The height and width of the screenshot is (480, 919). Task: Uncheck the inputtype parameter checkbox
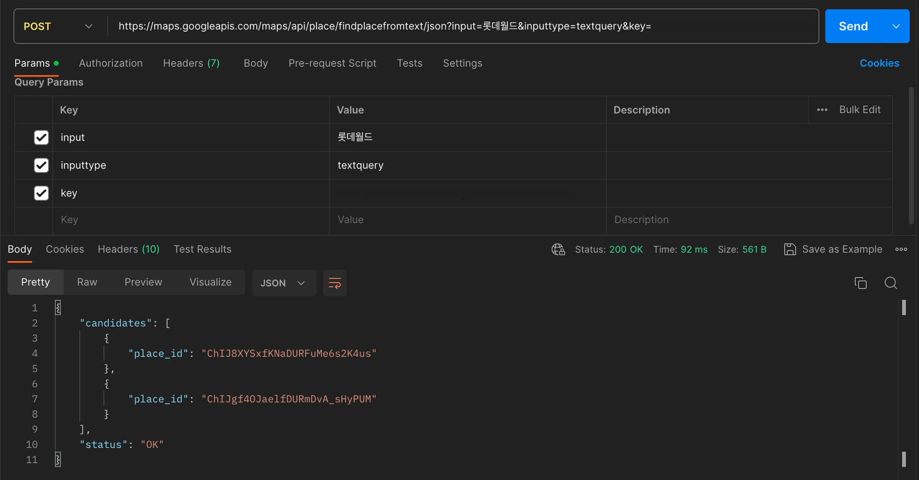pos(41,165)
